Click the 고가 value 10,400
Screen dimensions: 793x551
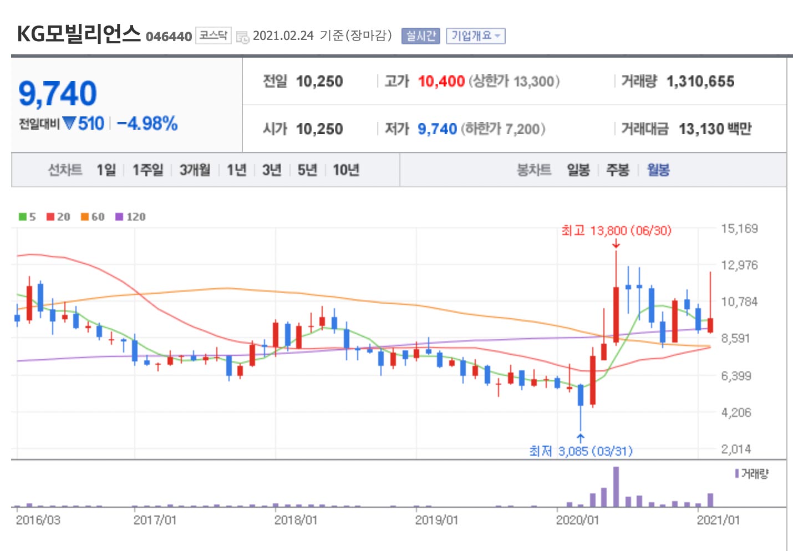pos(441,81)
